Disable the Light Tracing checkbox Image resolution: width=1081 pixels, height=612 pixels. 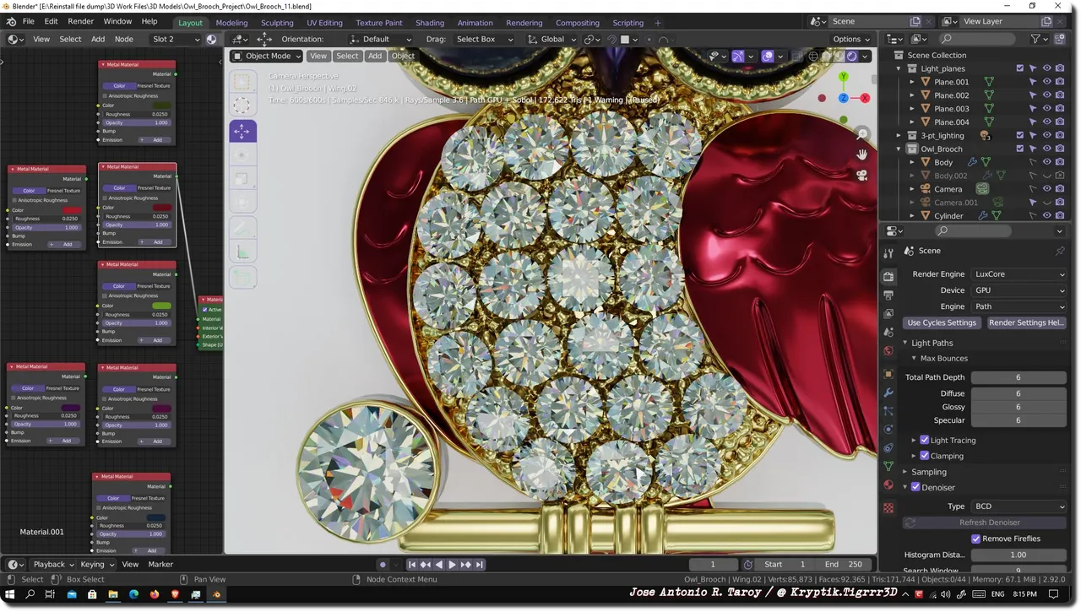coord(924,440)
